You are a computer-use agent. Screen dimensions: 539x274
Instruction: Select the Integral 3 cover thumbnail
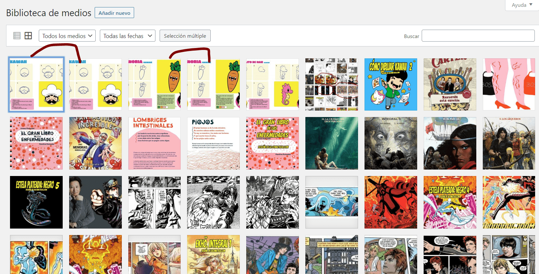click(x=391, y=143)
